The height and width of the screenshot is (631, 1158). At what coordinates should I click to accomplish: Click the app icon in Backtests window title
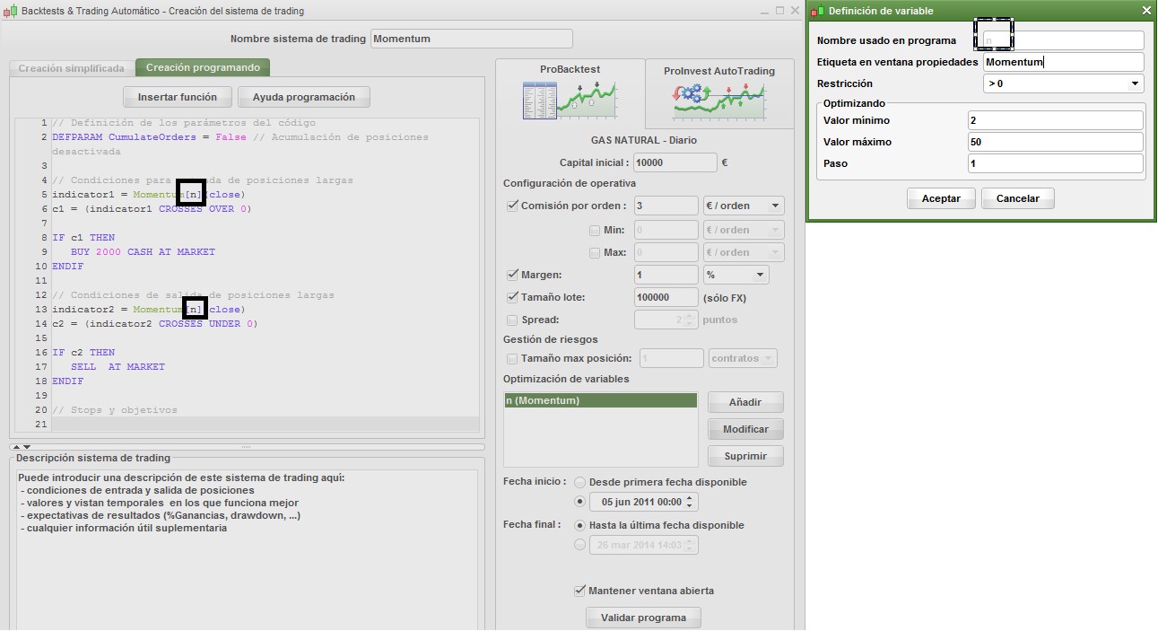coord(11,11)
